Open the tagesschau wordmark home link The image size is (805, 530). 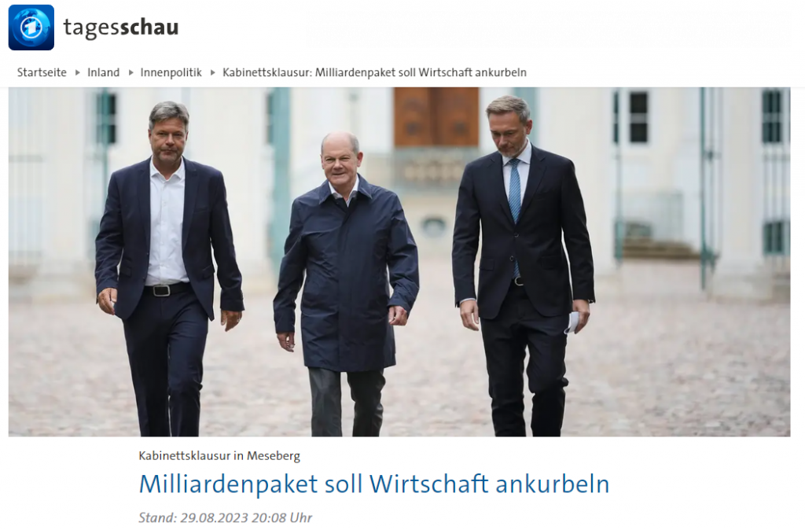point(121,28)
